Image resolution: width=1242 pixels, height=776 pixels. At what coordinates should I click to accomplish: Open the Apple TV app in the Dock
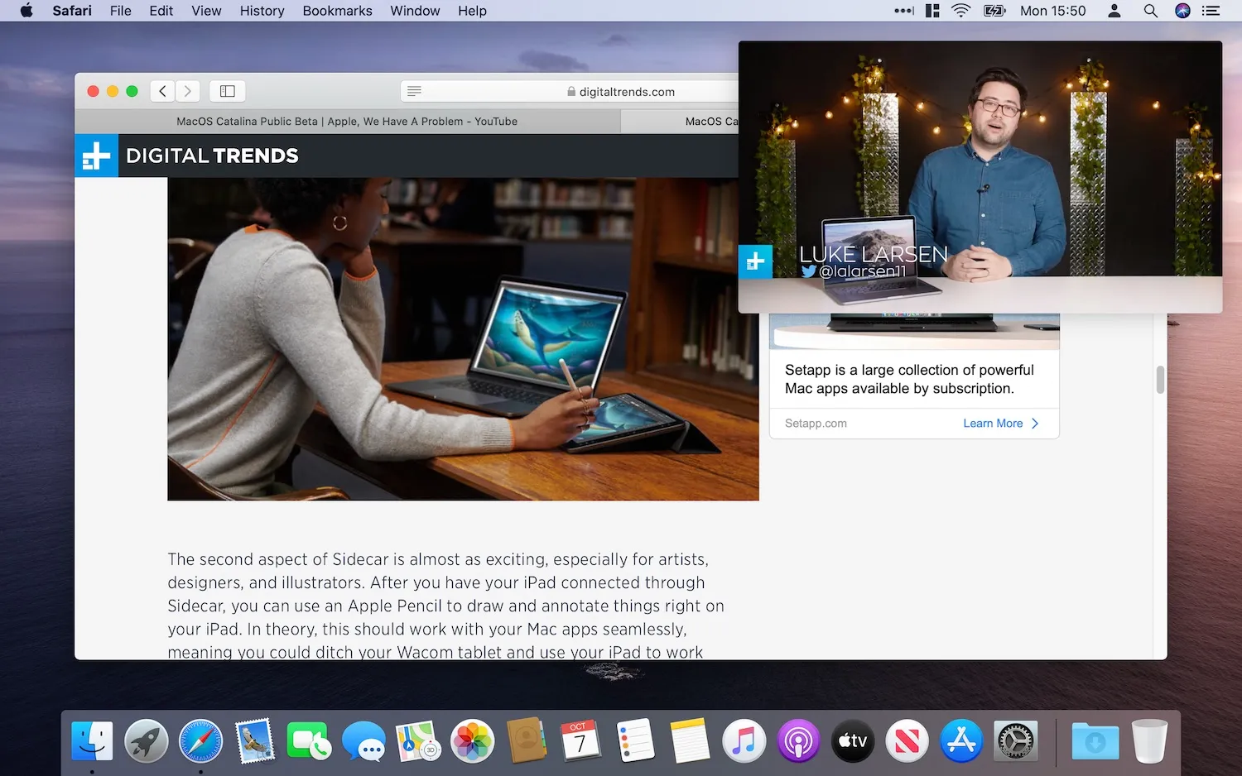tap(852, 741)
